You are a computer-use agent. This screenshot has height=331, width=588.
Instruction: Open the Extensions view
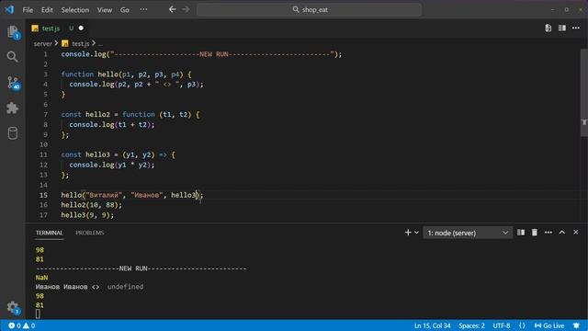12,108
